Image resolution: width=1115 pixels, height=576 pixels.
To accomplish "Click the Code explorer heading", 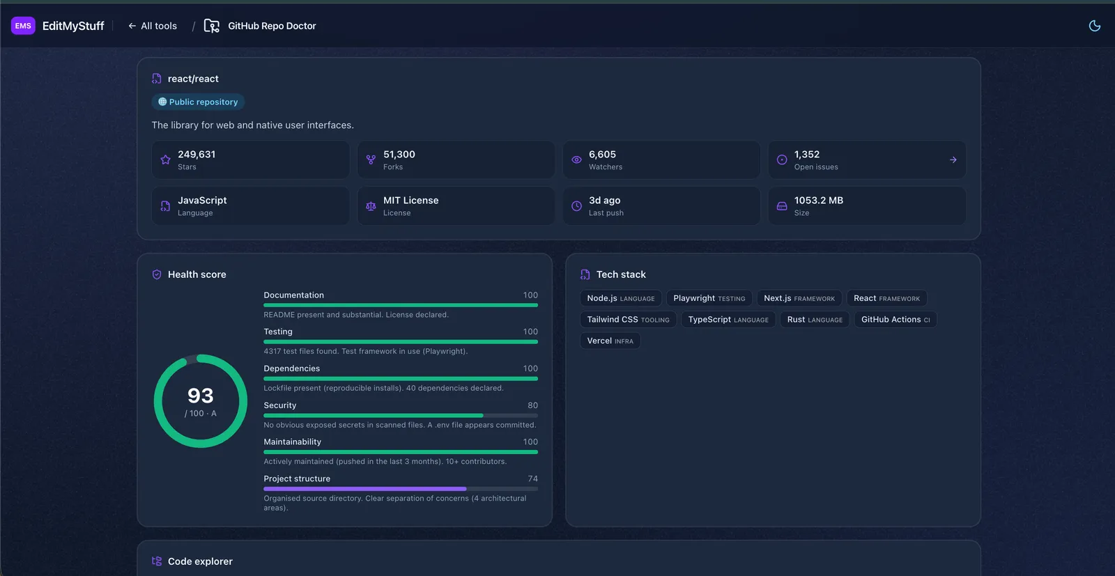I will [200, 561].
